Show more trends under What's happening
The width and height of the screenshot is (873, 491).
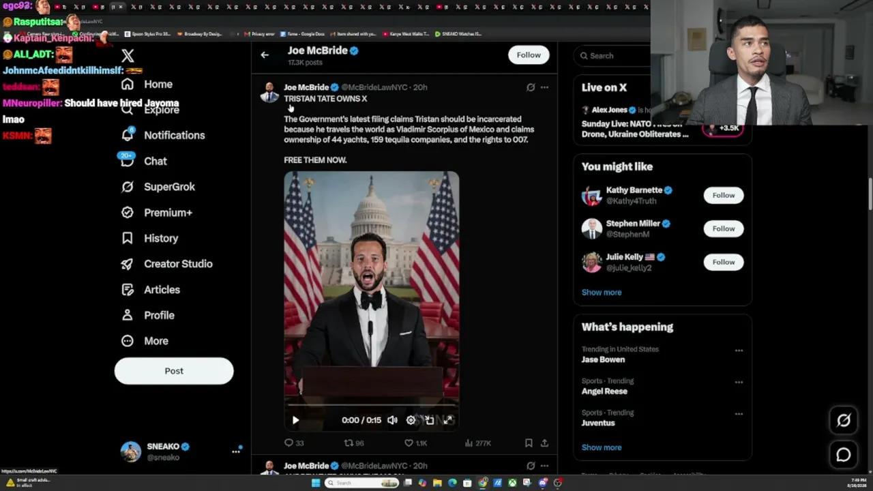602,447
